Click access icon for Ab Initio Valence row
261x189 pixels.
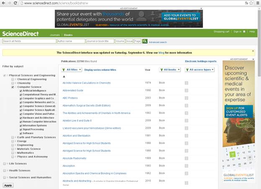click(186, 83)
